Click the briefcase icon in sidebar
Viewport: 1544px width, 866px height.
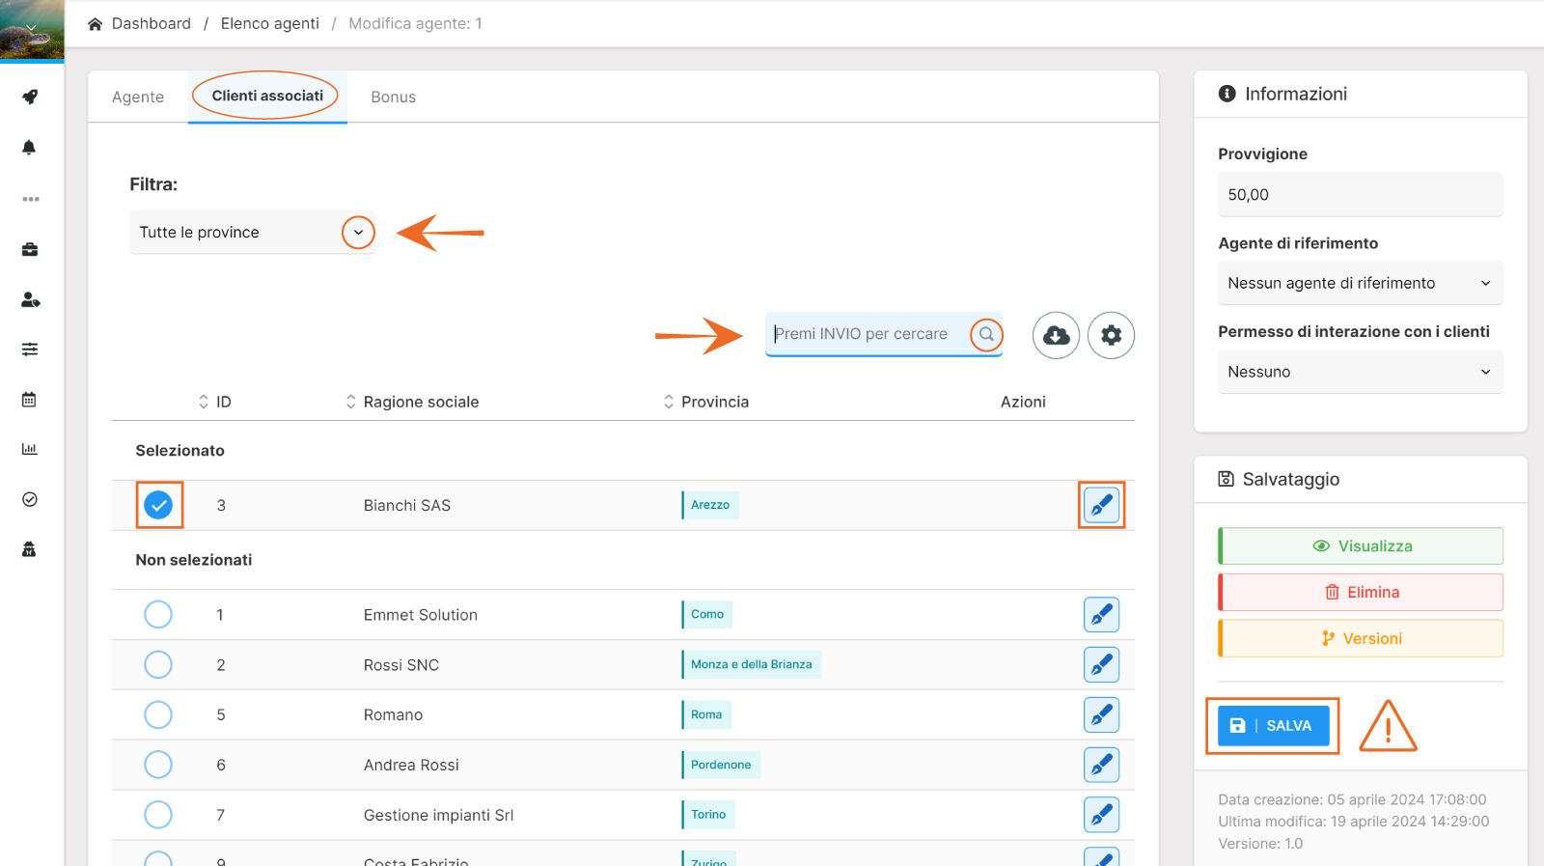pos(30,249)
